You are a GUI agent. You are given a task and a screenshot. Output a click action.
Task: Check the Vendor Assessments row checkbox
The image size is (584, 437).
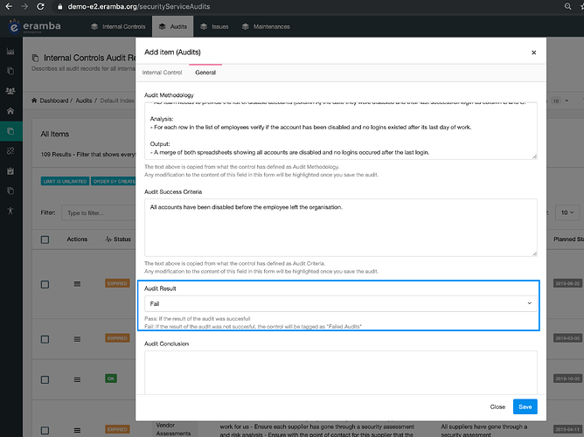[45, 430]
